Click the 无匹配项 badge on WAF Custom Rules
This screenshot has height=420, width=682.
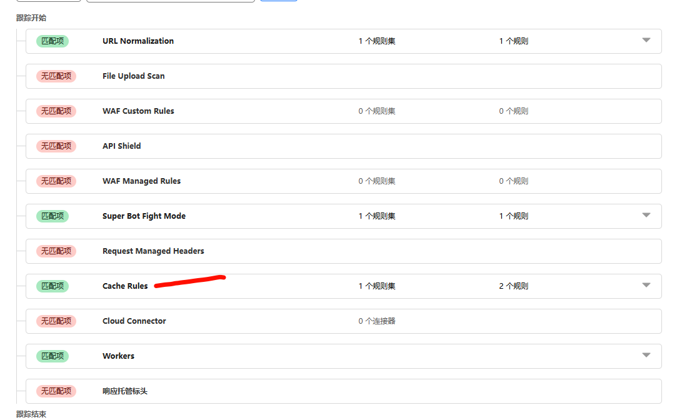point(56,111)
